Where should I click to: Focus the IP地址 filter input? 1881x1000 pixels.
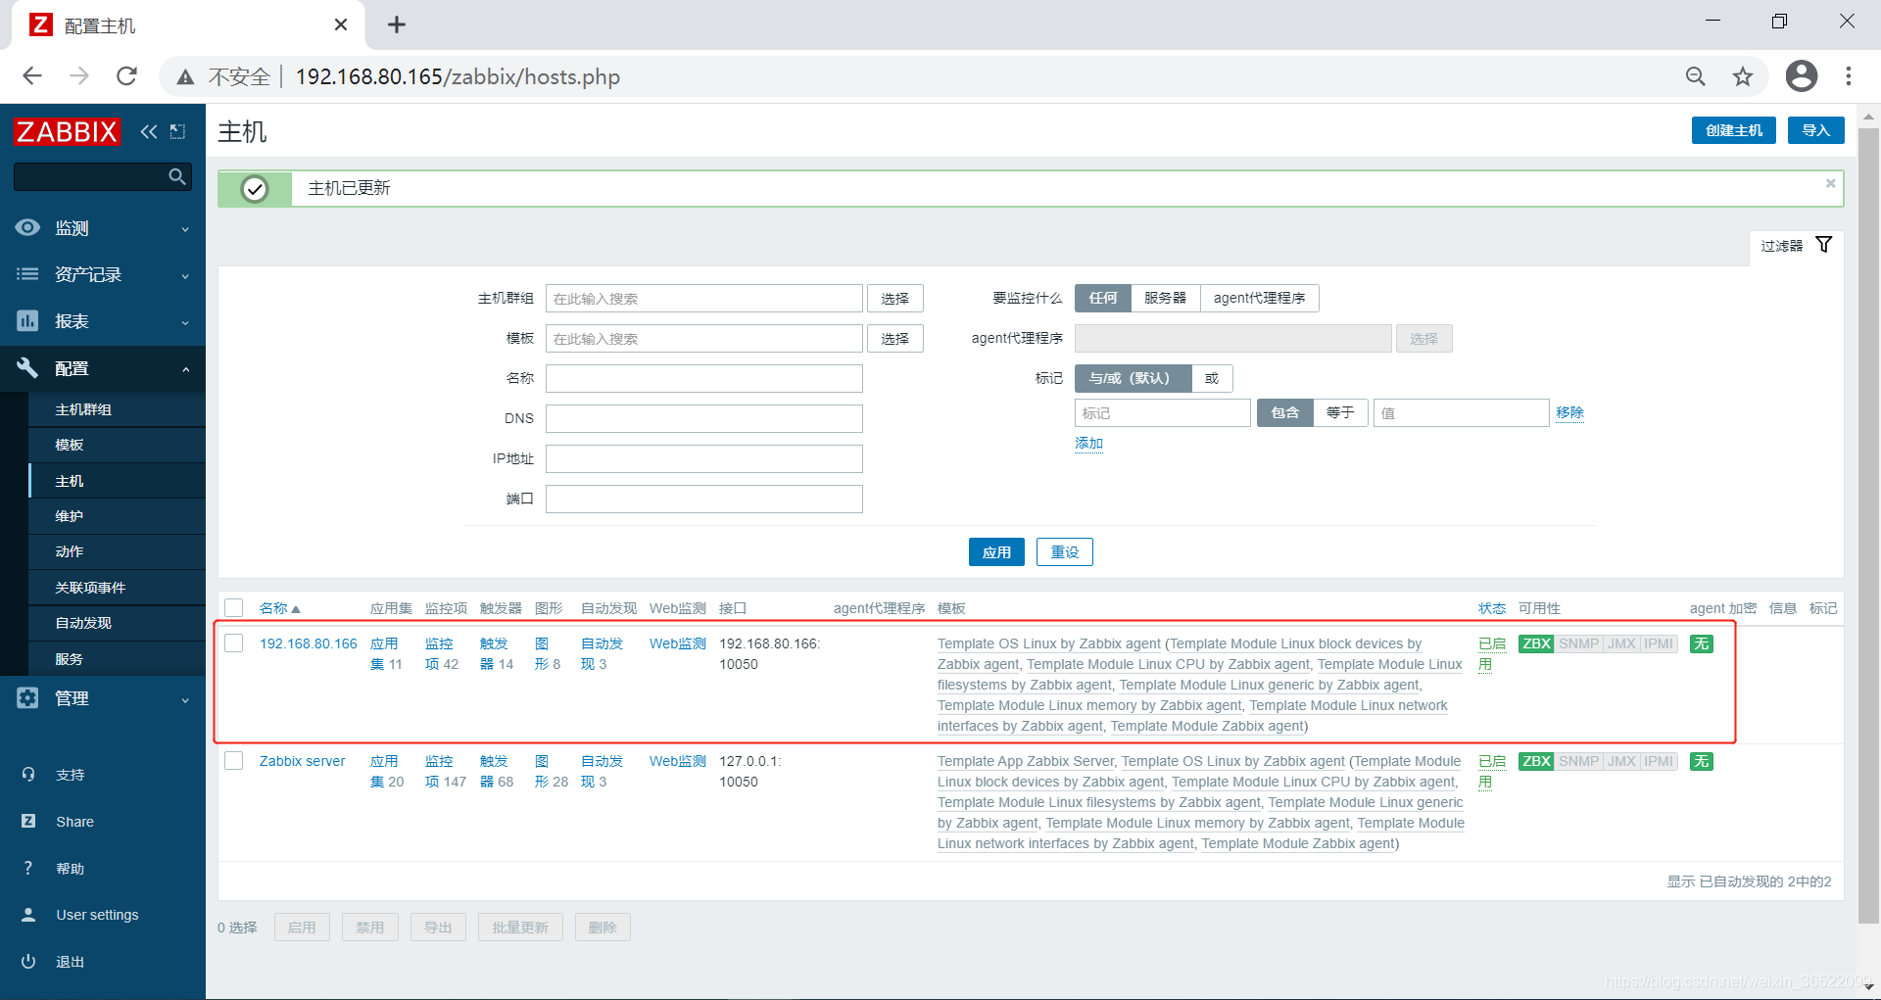(704, 458)
